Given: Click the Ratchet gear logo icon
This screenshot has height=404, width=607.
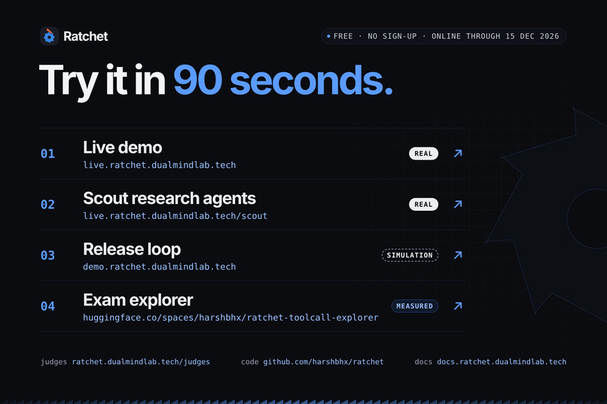Looking at the screenshot, I should [x=49, y=36].
